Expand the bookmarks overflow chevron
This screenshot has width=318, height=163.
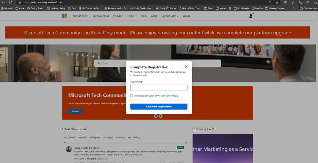point(293,8)
